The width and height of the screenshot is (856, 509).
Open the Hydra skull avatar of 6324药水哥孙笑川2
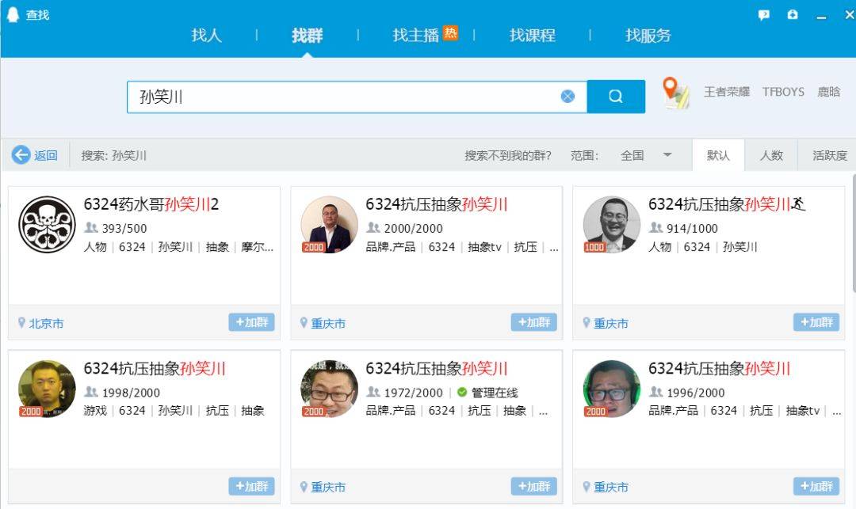click(x=47, y=225)
